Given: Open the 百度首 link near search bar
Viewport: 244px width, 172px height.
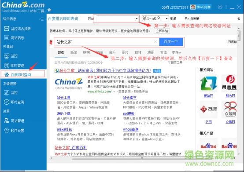Looking at the screenshot, I should point(233,42).
